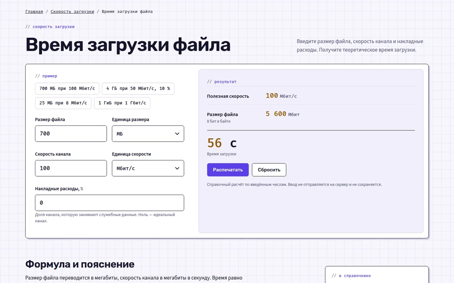Focus the Скорость канала input field

pos(71,168)
